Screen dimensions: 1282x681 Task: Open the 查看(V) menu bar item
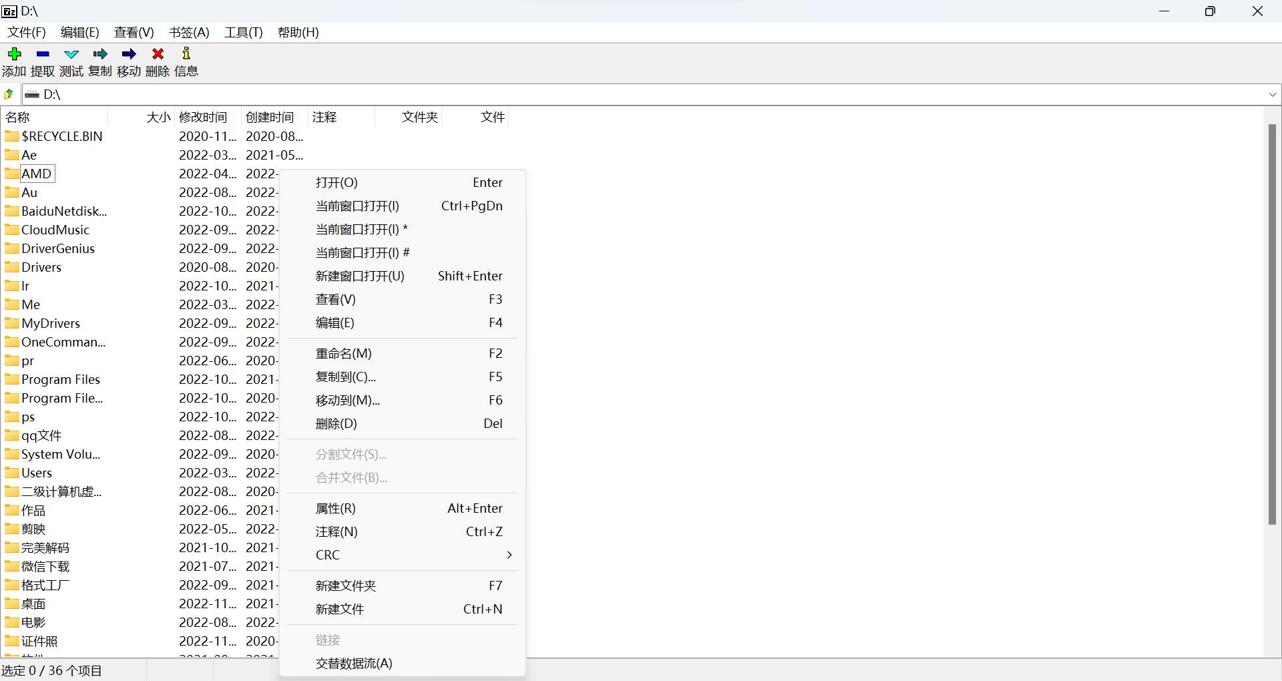(132, 32)
